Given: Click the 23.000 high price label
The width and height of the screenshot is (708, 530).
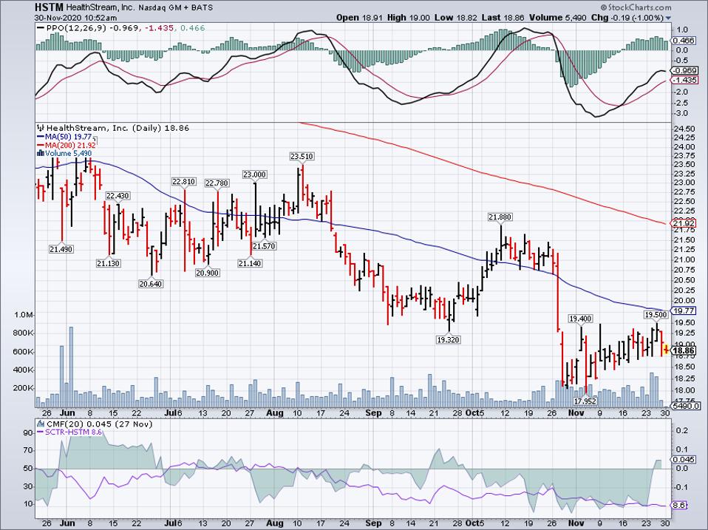Looking at the screenshot, I should pos(255,174).
